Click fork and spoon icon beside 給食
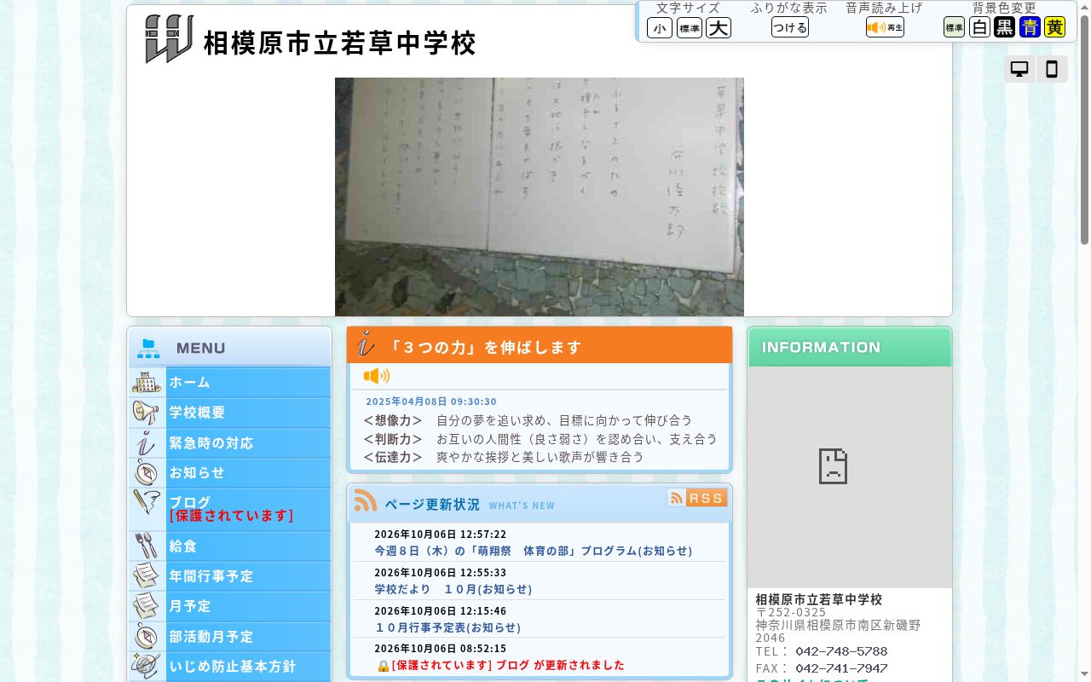Viewport: 1091px width, 682px height. [147, 546]
